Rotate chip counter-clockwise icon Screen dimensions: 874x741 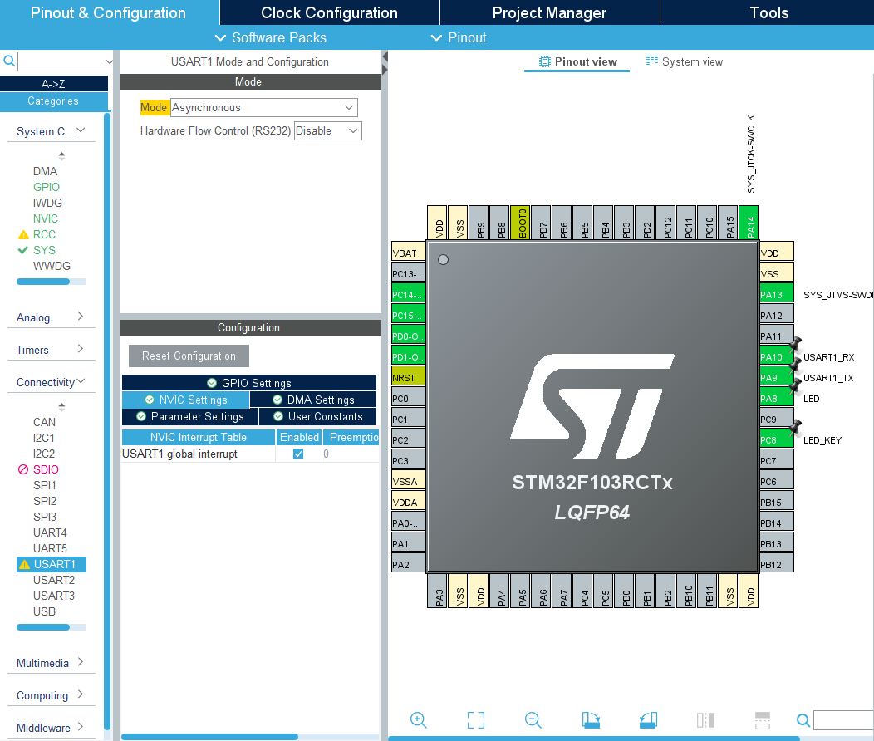(648, 720)
